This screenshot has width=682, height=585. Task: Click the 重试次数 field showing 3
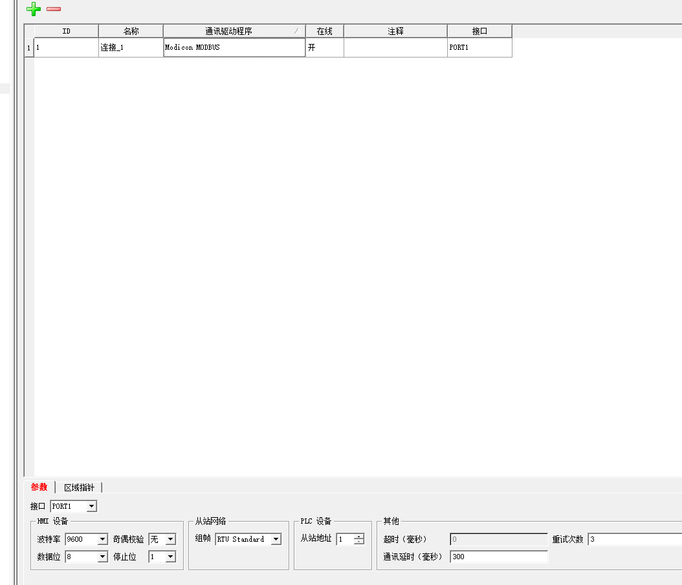click(635, 539)
